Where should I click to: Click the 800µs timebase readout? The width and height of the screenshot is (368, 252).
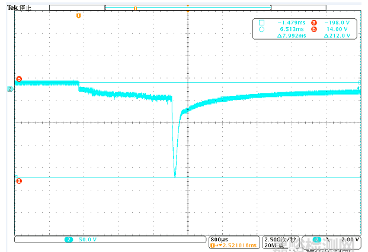219,240
